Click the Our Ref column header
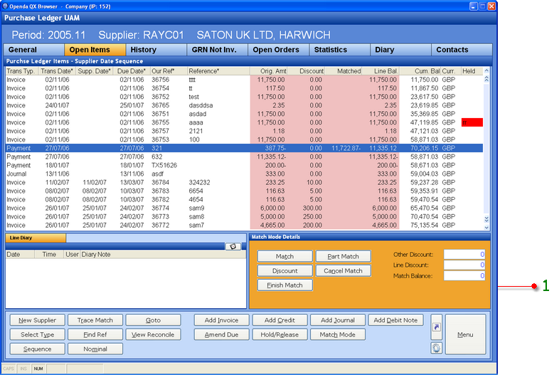Image resolution: width=559 pixels, height=375 pixels. coord(169,71)
